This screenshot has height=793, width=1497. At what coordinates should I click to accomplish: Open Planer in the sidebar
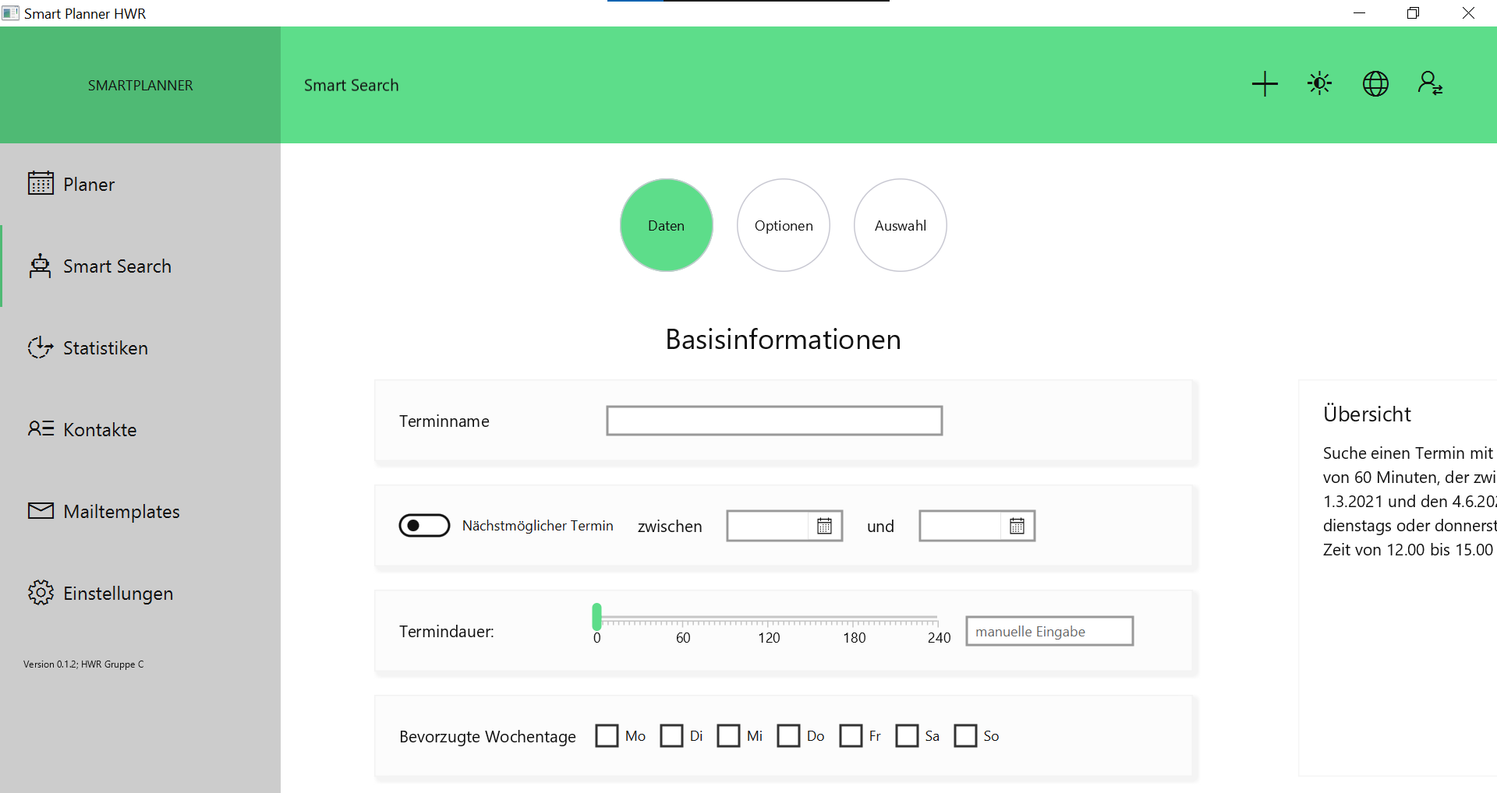coord(140,184)
